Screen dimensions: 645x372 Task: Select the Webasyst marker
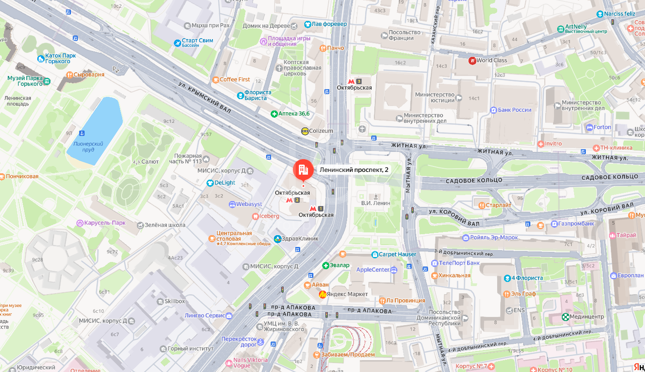(x=232, y=204)
